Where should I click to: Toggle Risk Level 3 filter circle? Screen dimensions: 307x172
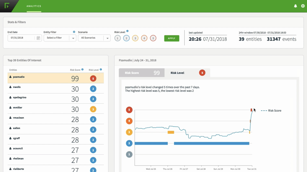tap(135, 38)
